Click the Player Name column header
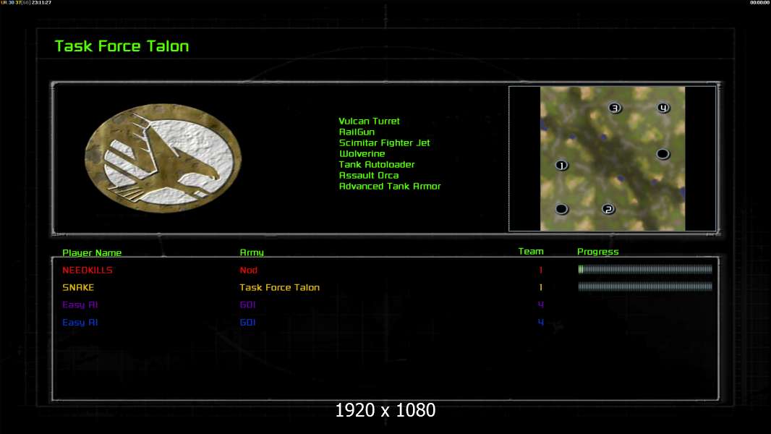The image size is (771, 434). [x=92, y=252]
